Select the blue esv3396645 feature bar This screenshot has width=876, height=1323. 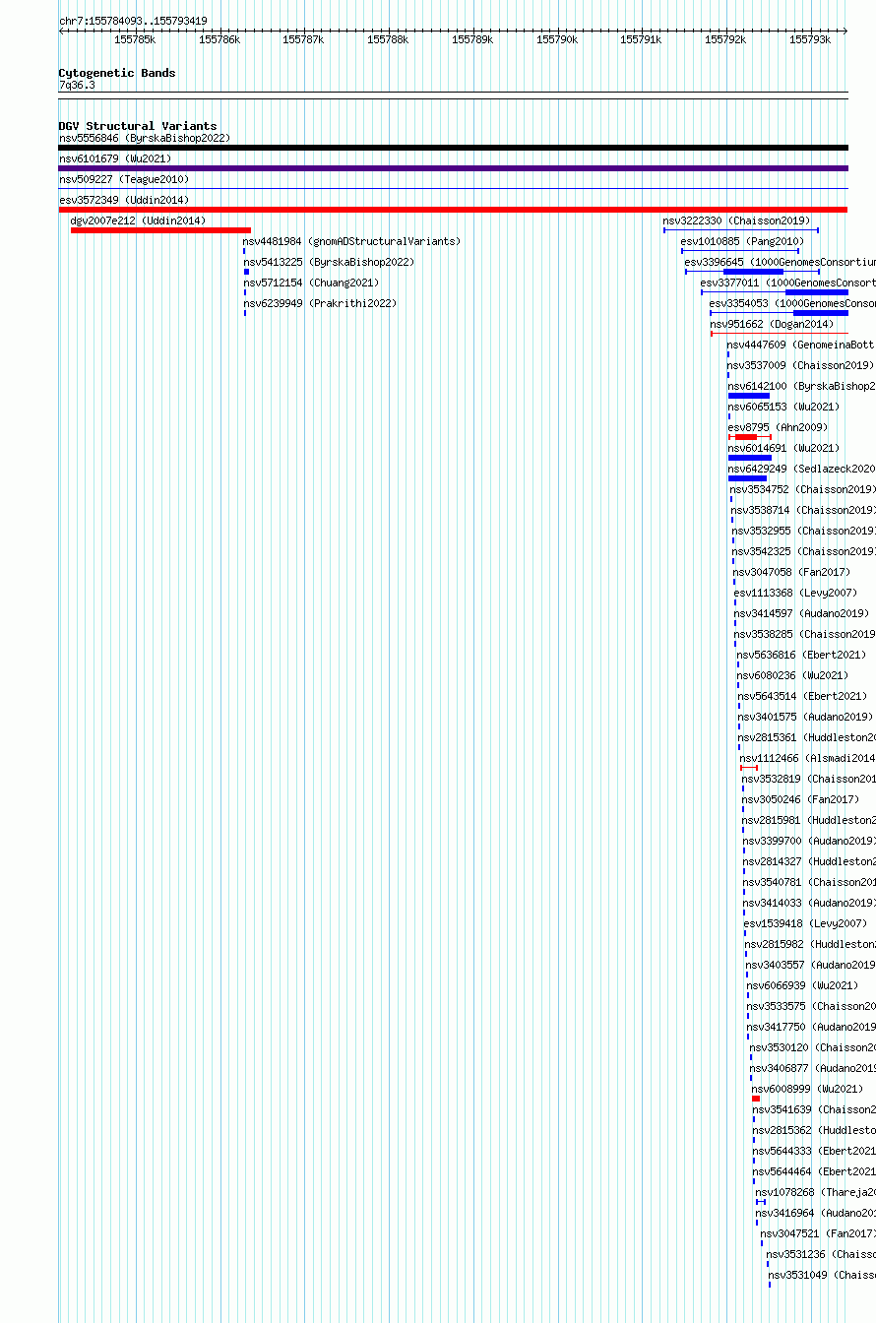753,272
